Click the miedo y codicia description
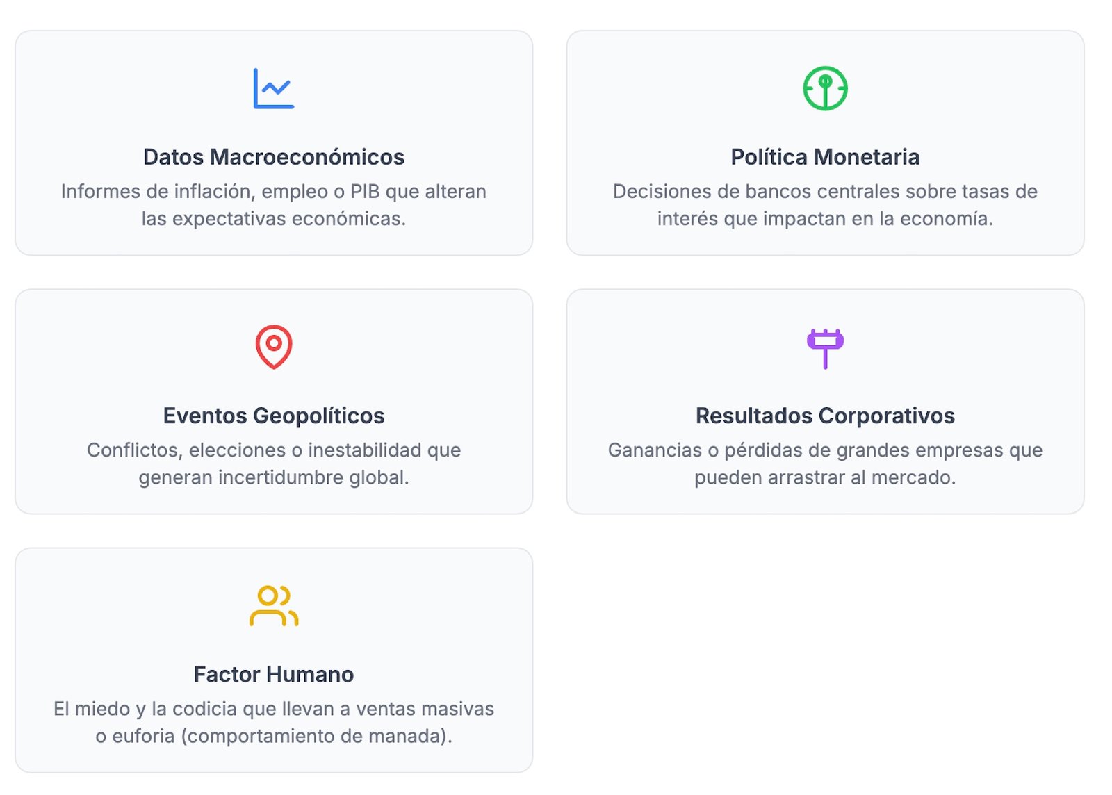 click(274, 709)
